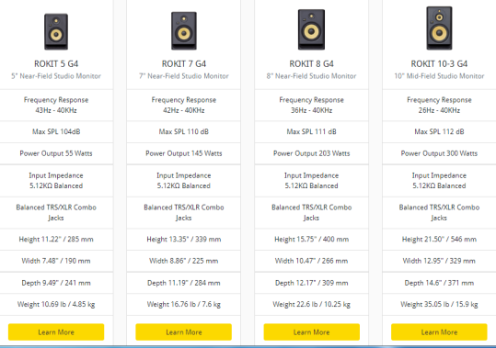Click the '26Hz - 40KHz' frequency response value

(439, 110)
